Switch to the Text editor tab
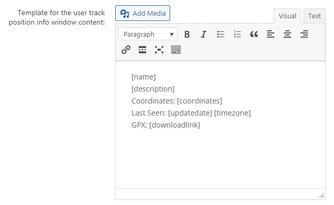 (x=315, y=16)
